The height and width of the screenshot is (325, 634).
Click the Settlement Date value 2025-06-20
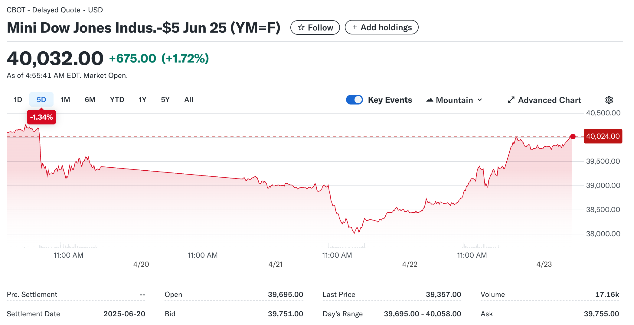click(x=124, y=314)
